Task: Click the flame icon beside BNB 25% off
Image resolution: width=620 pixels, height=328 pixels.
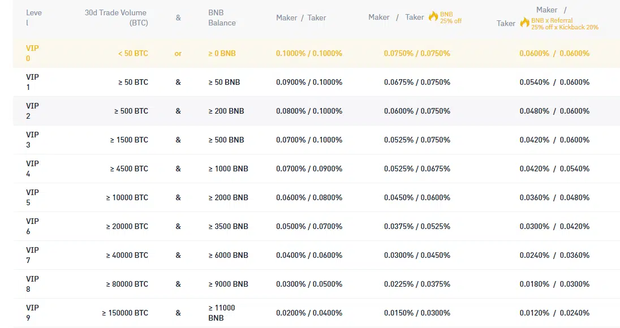Action: 433,16
